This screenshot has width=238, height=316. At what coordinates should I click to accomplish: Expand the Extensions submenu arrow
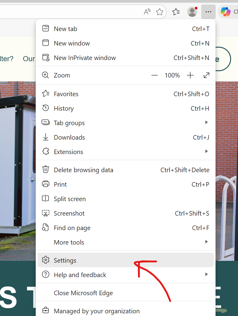pos(206,151)
